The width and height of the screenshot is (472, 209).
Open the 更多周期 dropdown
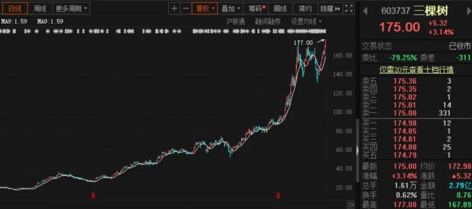click(x=71, y=9)
